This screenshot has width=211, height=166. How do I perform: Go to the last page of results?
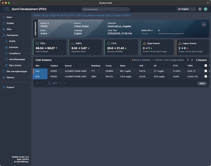pos(65,83)
